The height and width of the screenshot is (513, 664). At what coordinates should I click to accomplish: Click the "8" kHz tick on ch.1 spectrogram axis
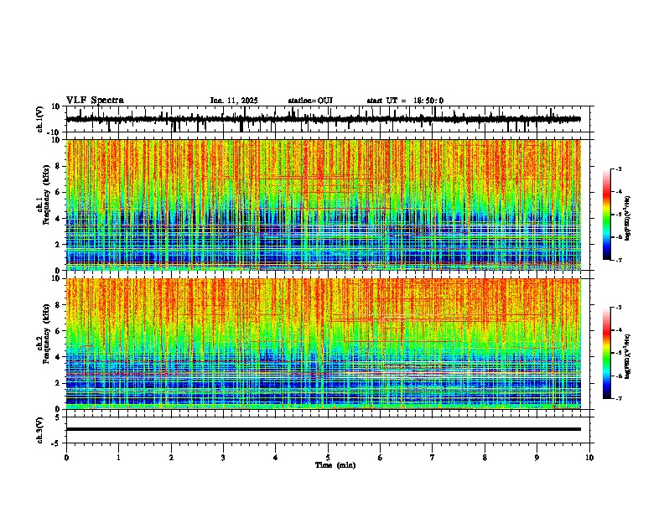tap(59, 166)
